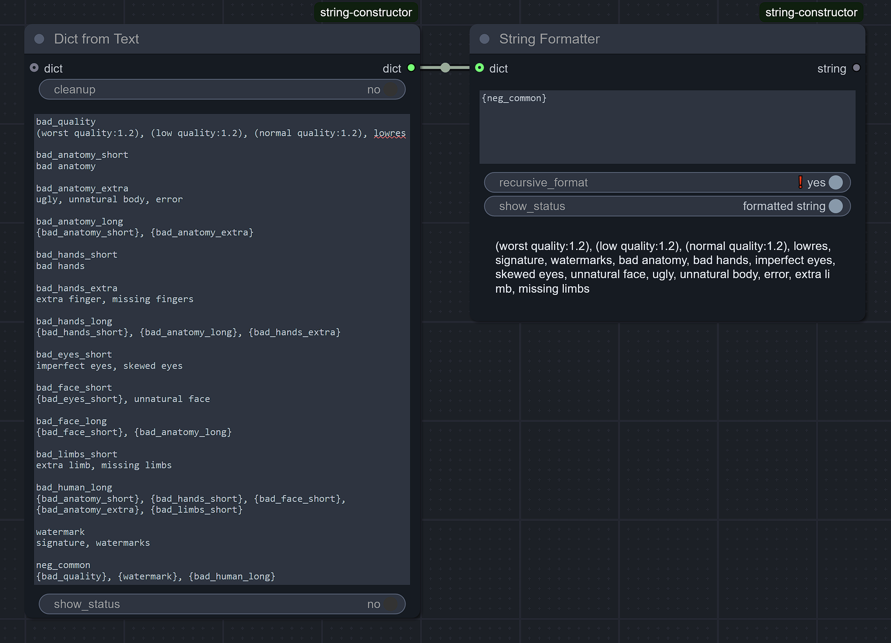
Task: Collapse the String Formatter node dot
Action: tap(485, 39)
